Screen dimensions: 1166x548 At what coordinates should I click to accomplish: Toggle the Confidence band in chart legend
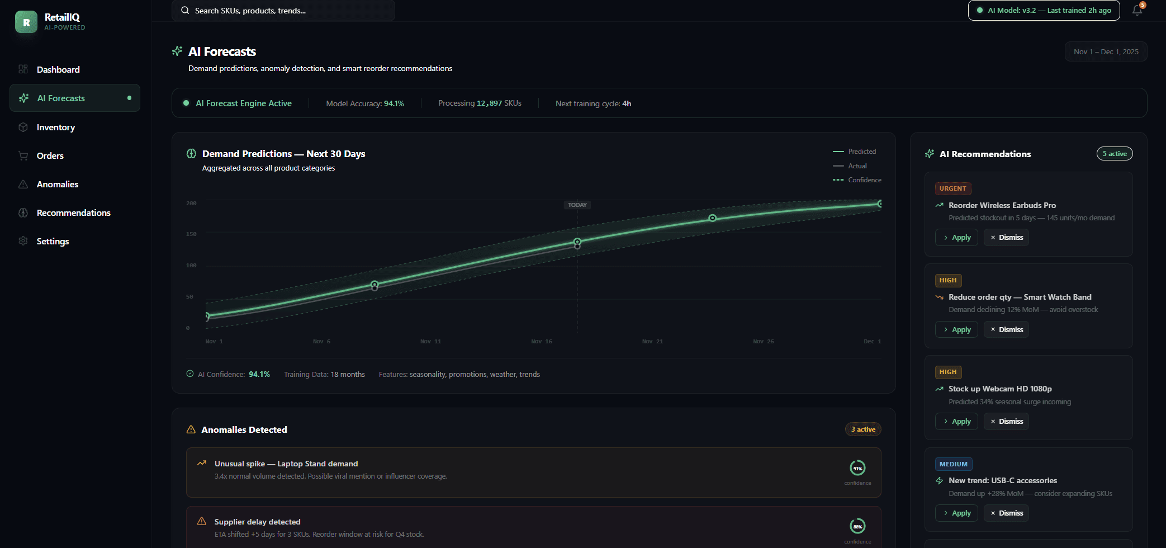857,180
